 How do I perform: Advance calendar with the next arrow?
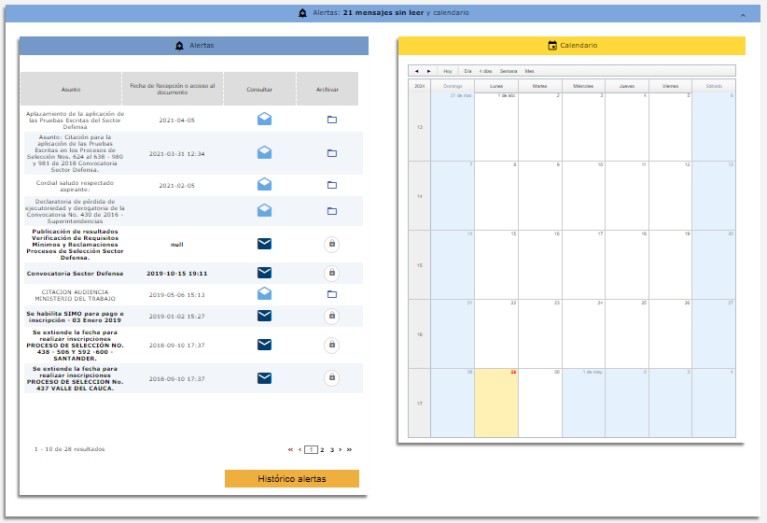coord(429,71)
